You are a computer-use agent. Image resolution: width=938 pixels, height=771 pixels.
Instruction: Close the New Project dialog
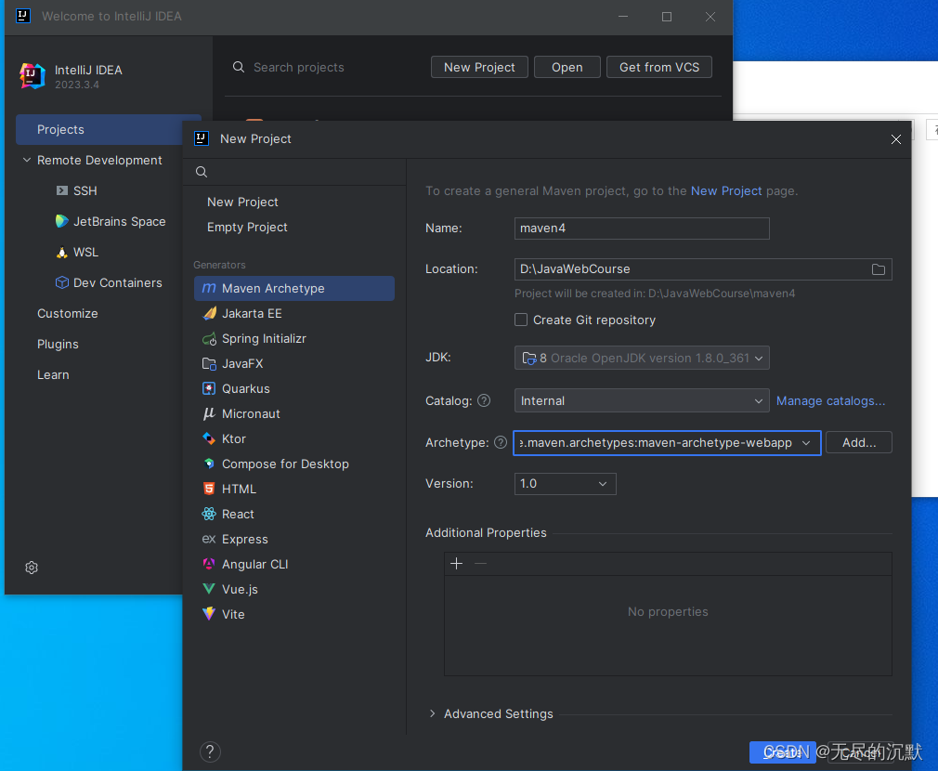coord(895,139)
